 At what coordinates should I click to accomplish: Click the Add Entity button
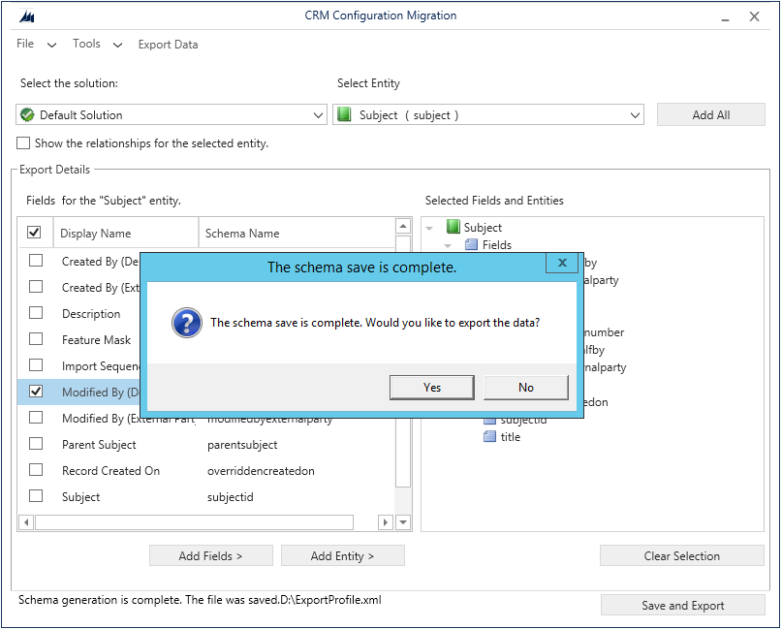(343, 555)
